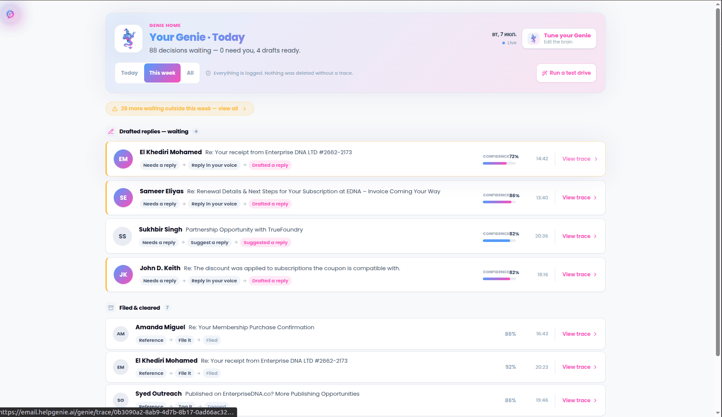View trace for Sukhbir Singh email
The height and width of the screenshot is (417, 722).
[x=580, y=236]
